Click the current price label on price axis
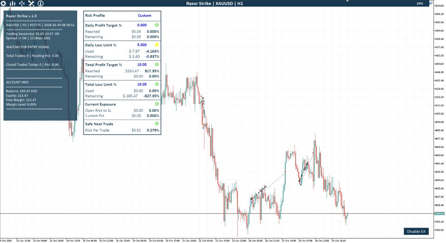The height and width of the screenshot is (243, 446). point(439,213)
